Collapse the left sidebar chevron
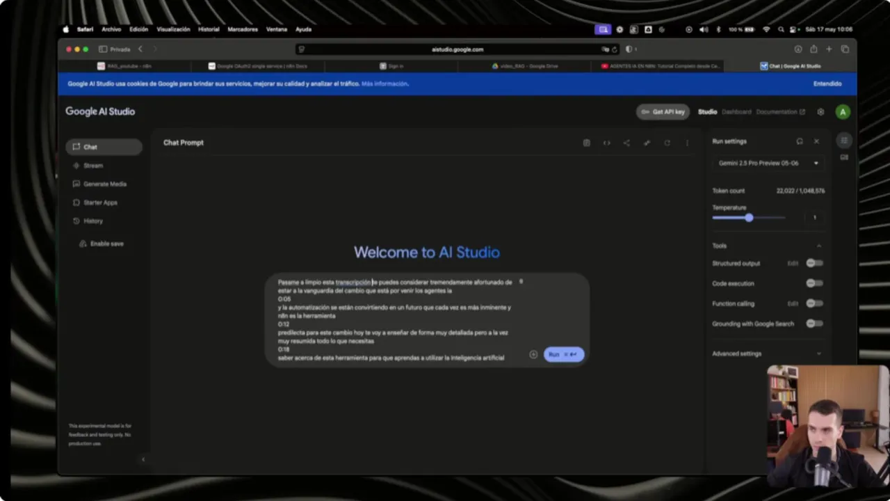 pyautogui.click(x=143, y=459)
